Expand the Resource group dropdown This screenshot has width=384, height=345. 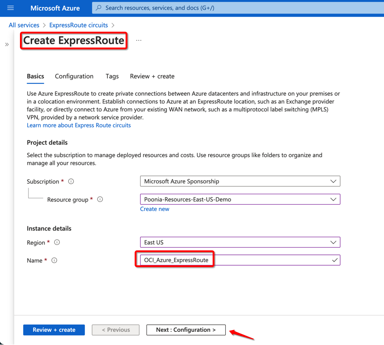[240, 199]
